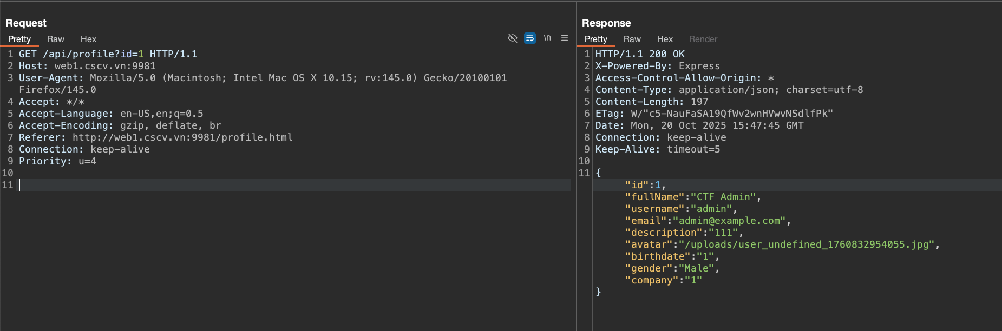Switch to the Request Hex tab

(88, 39)
